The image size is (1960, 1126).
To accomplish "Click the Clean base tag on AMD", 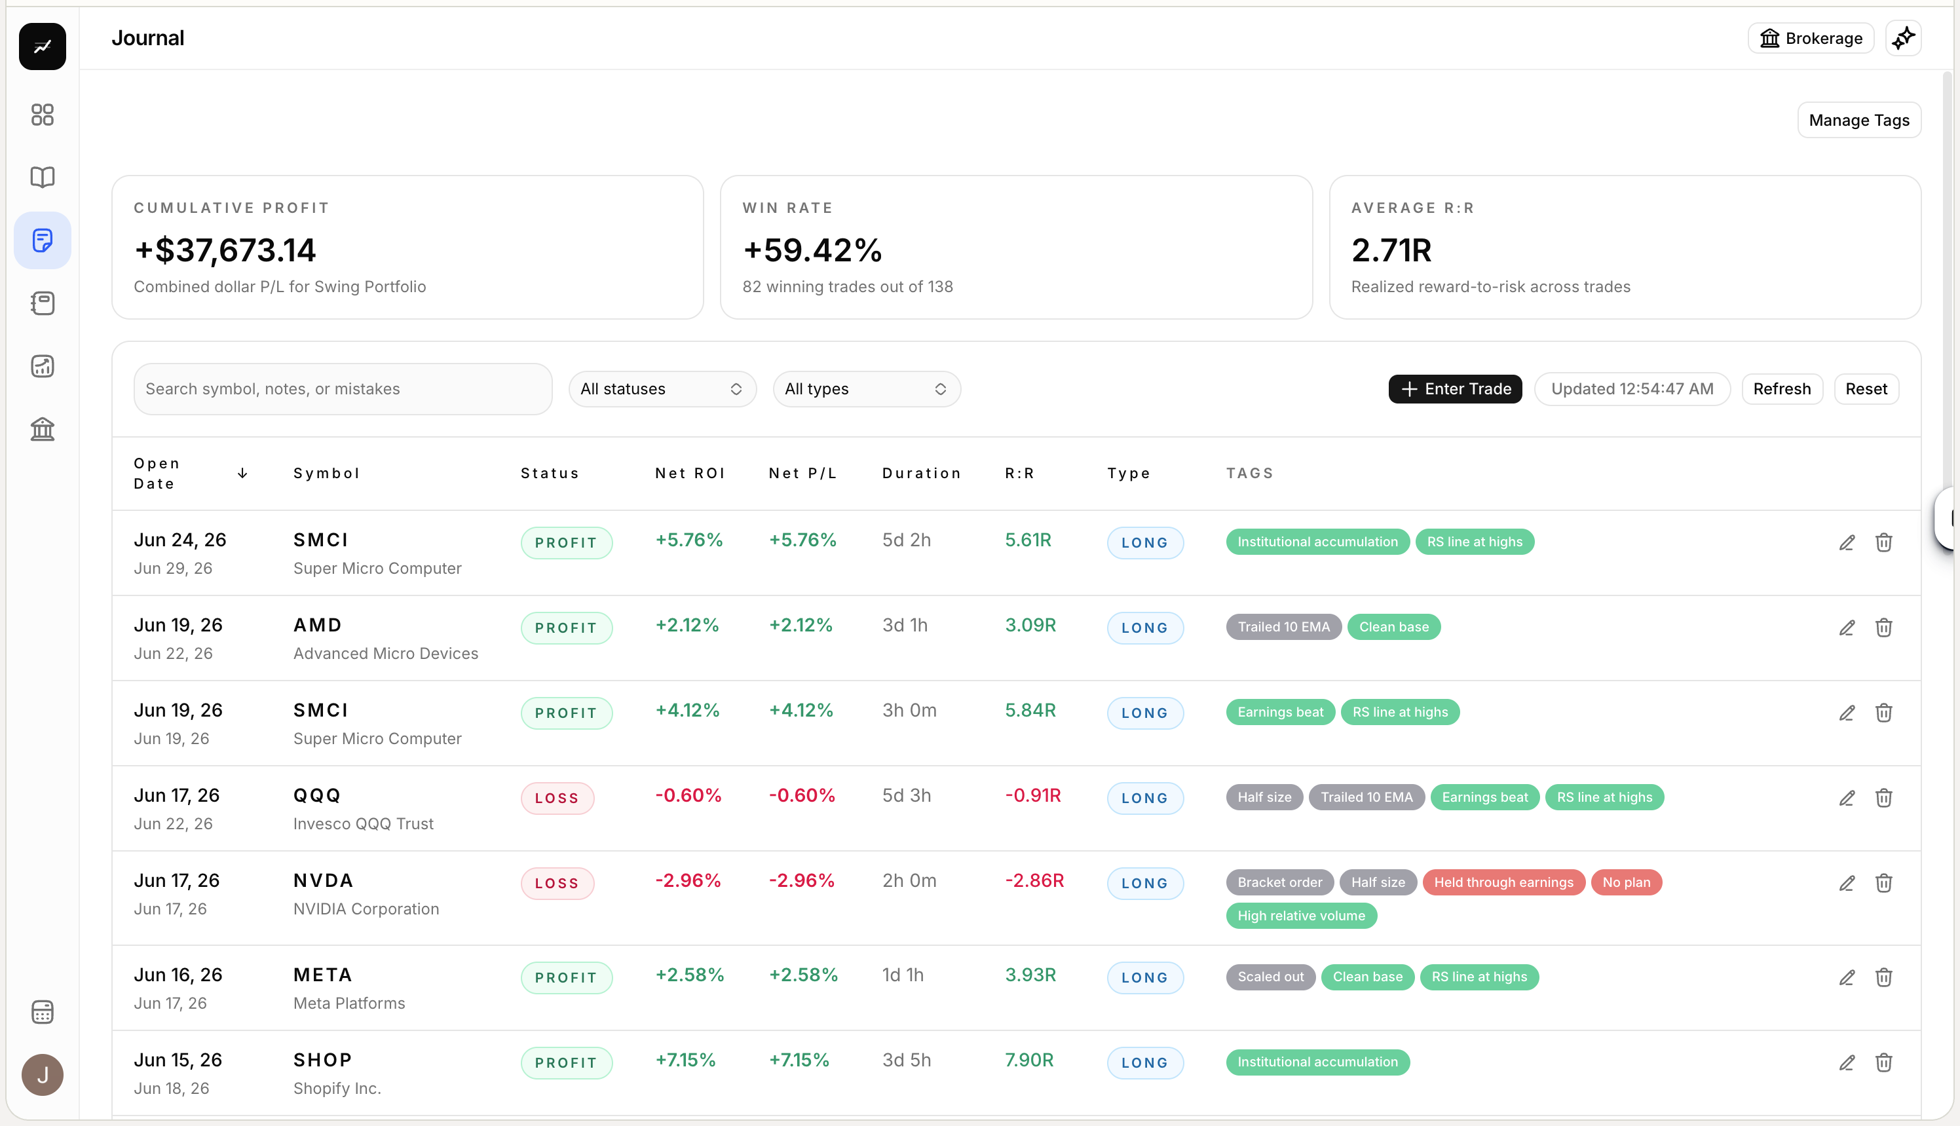I will coord(1394,627).
